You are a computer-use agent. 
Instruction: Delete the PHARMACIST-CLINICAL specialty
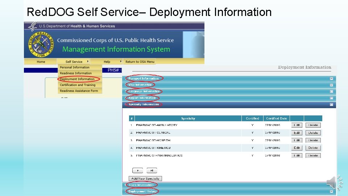313,133
